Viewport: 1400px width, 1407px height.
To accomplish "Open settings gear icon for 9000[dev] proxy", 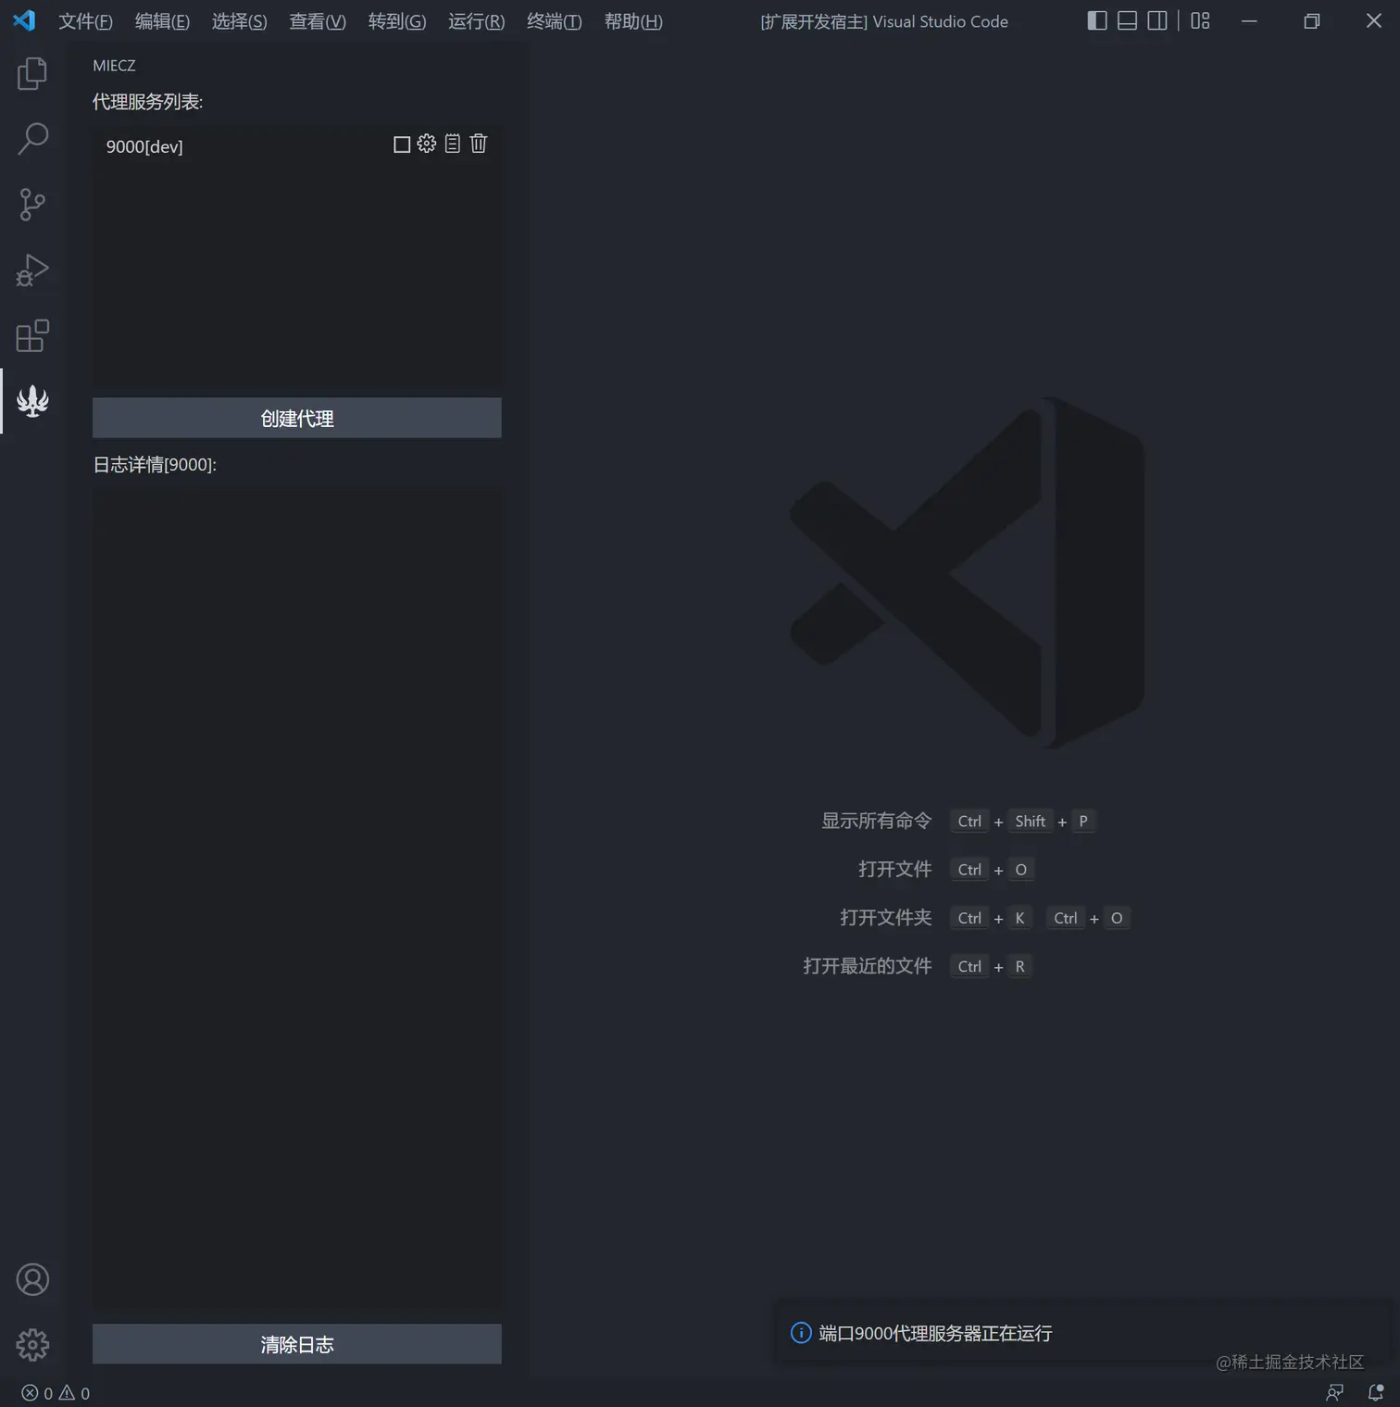I will point(427,144).
